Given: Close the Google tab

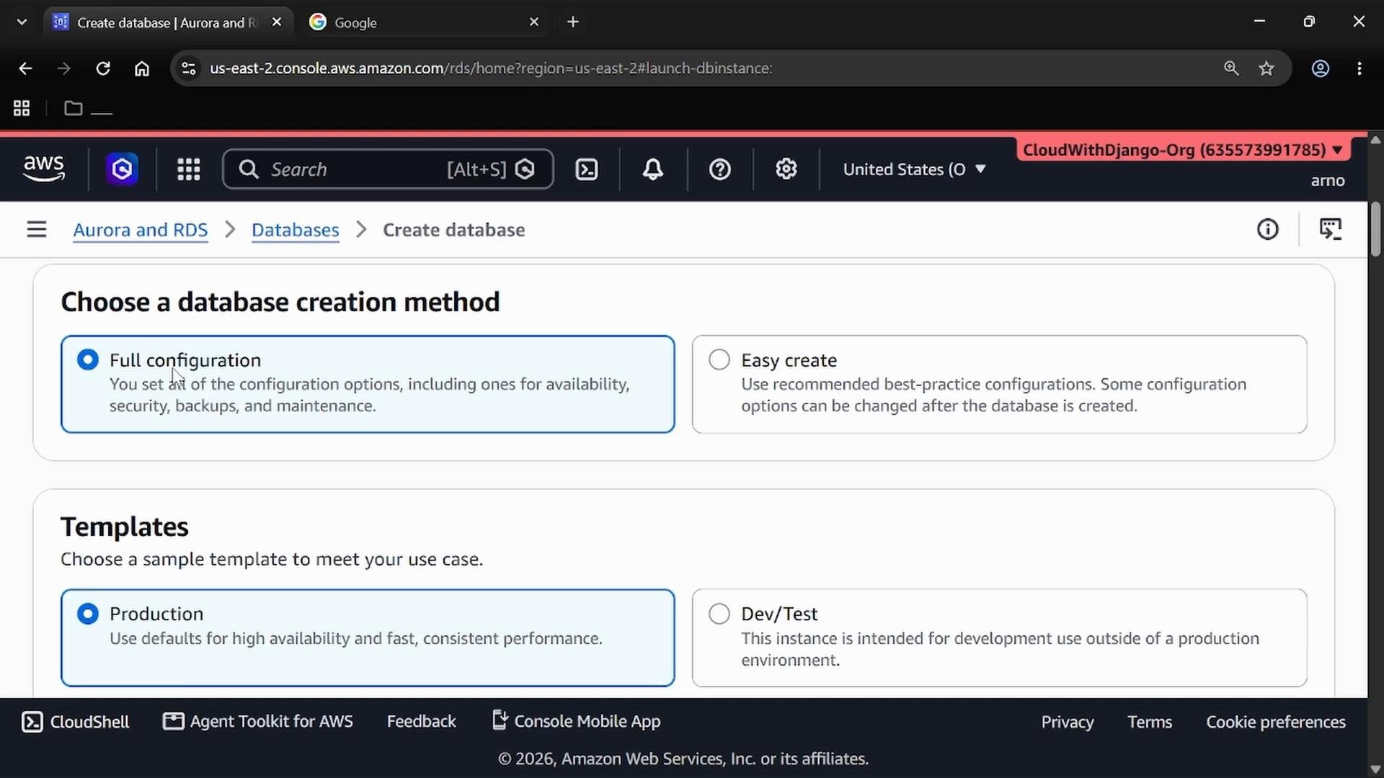Looking at the screenshot, I should (x=534, y=22).
